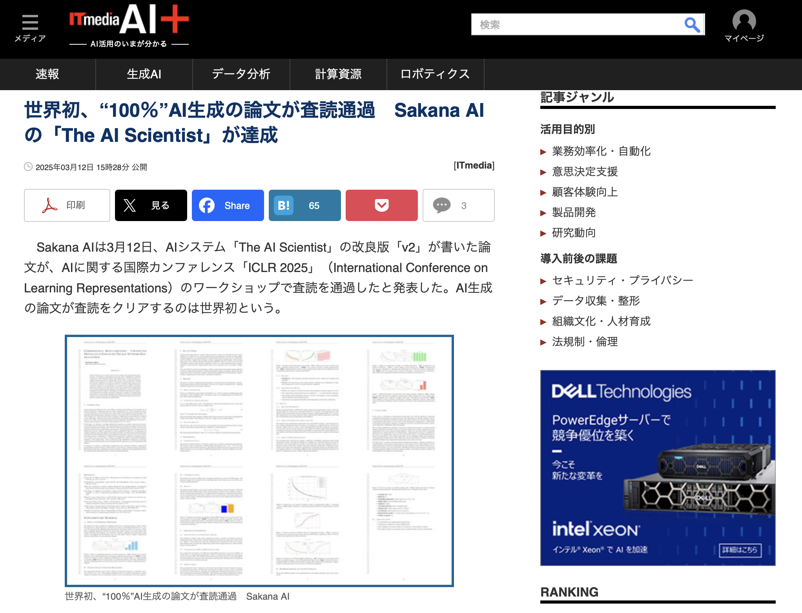The image size is (802, 613).
Task: Click the 記事ジャンル sidebar heading
Action: tap(577, 97)
